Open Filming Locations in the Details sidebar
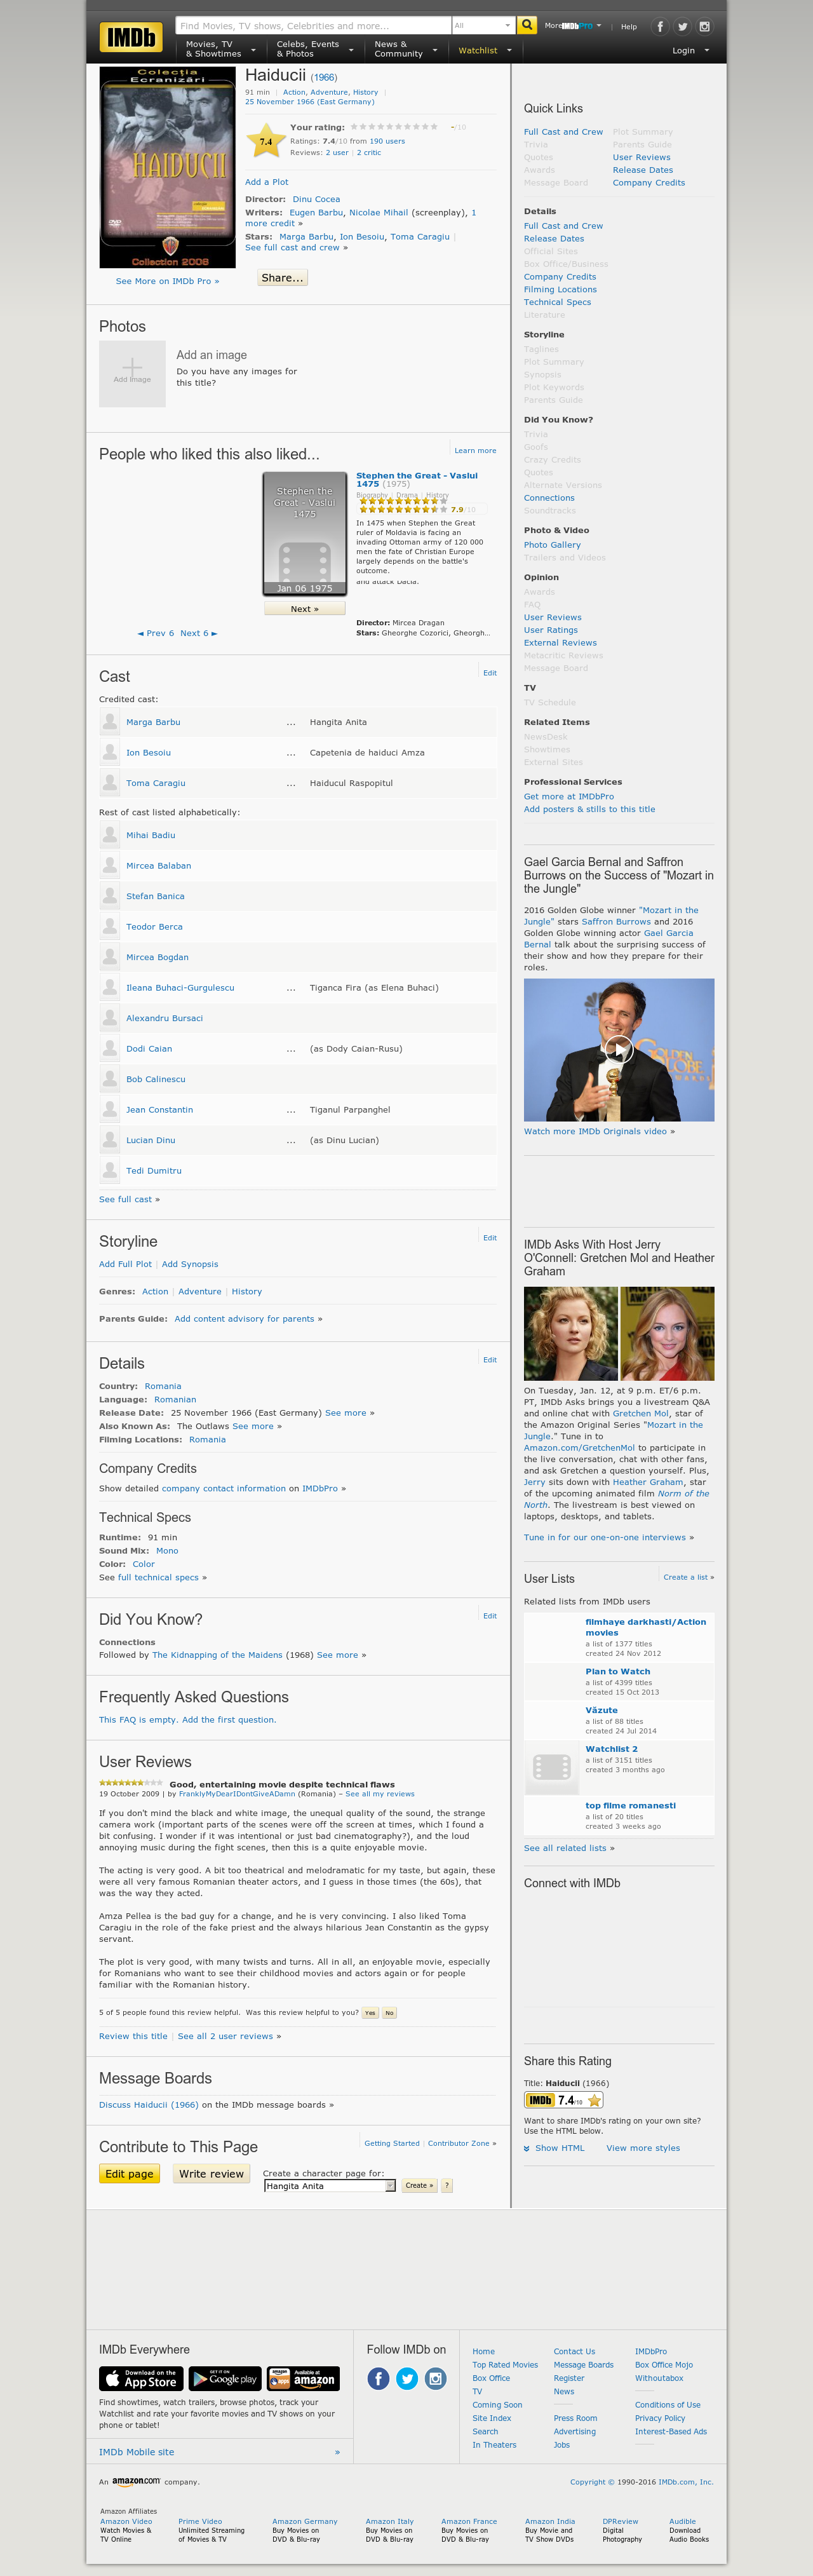 tap(560, 289)
